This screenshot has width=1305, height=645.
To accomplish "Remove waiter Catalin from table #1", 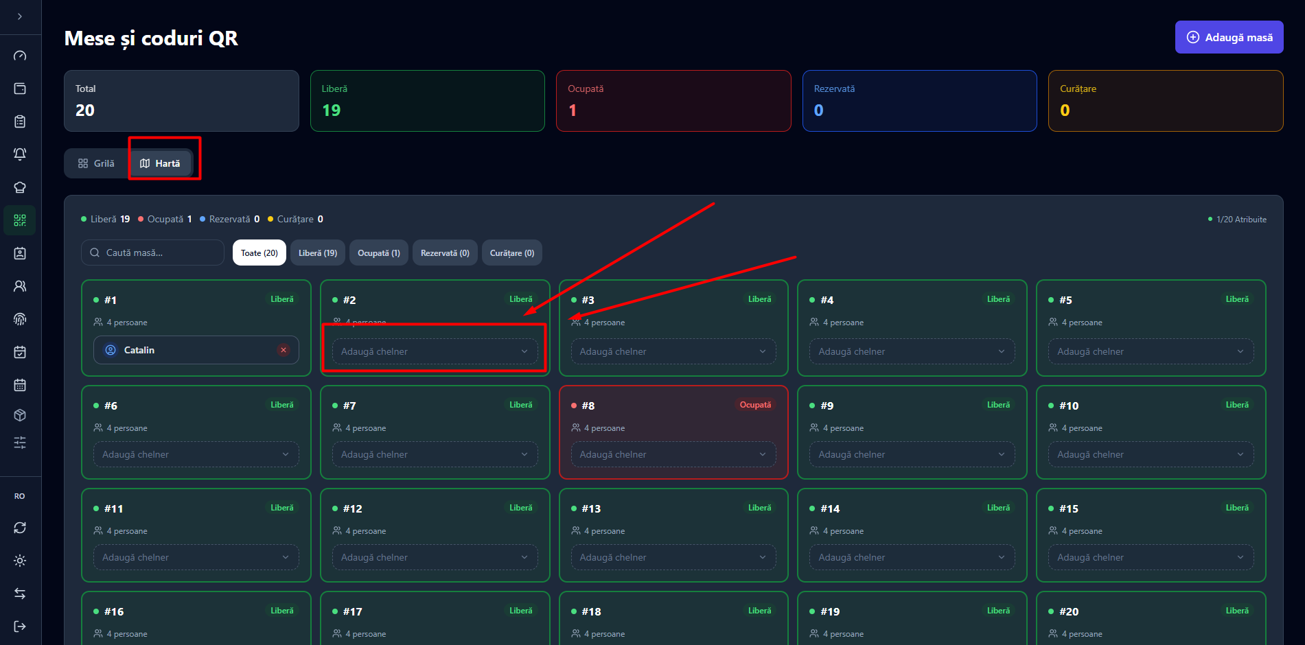I will tap(283, 350).
